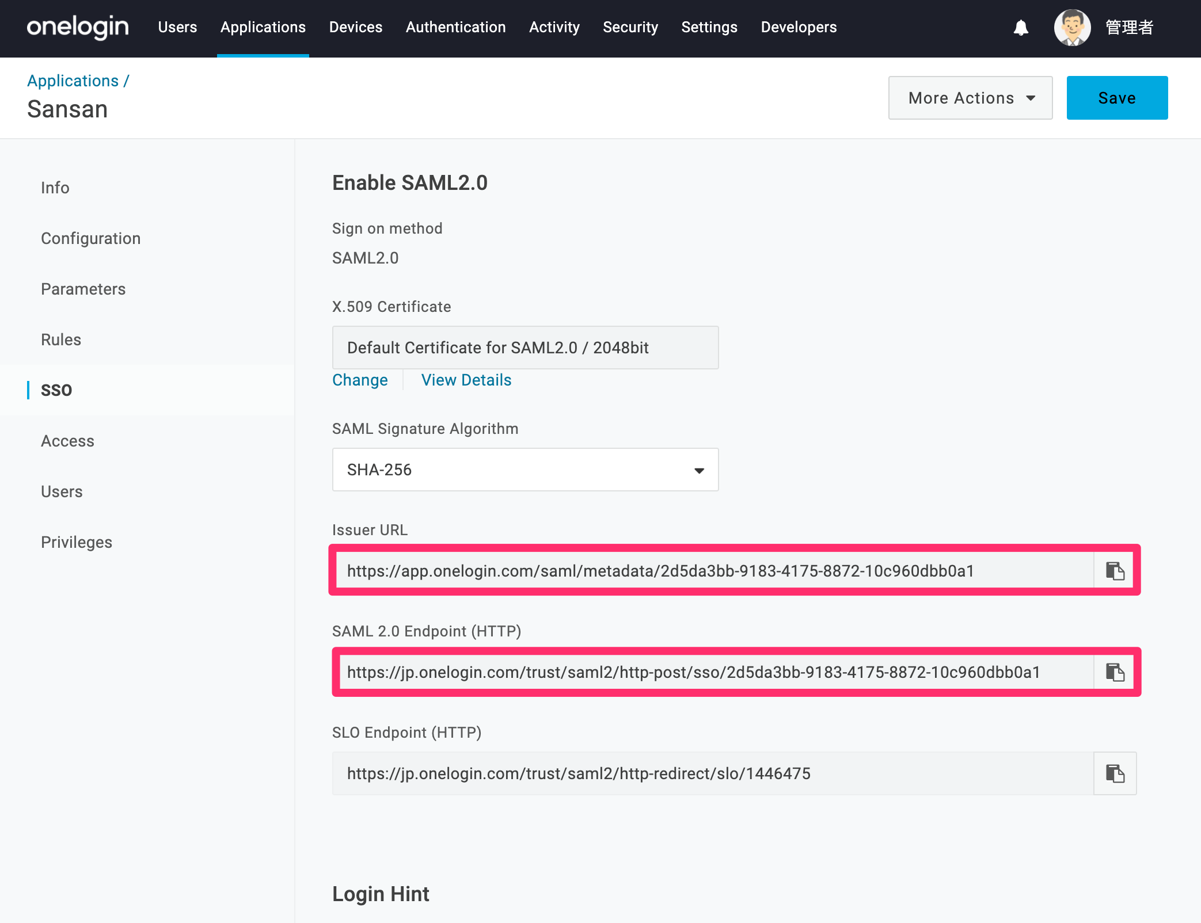Open the Users sidebar tab
Viewport: 1201px width, 923px height.
point(62,491)
